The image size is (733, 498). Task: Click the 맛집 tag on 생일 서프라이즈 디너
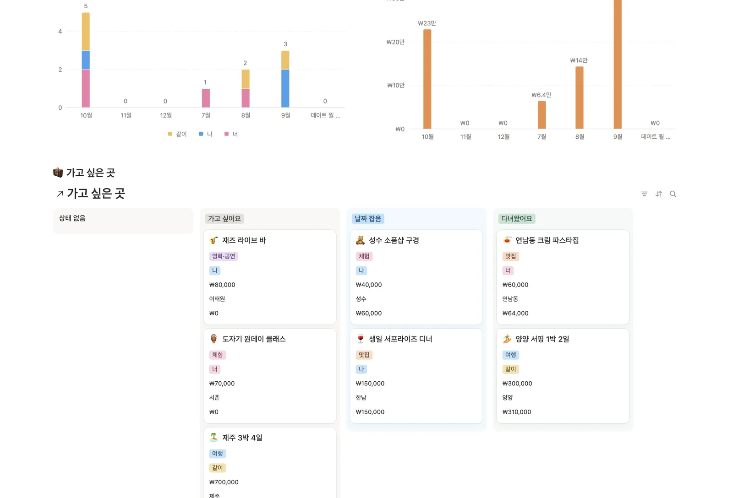click(x=364, y=355)
